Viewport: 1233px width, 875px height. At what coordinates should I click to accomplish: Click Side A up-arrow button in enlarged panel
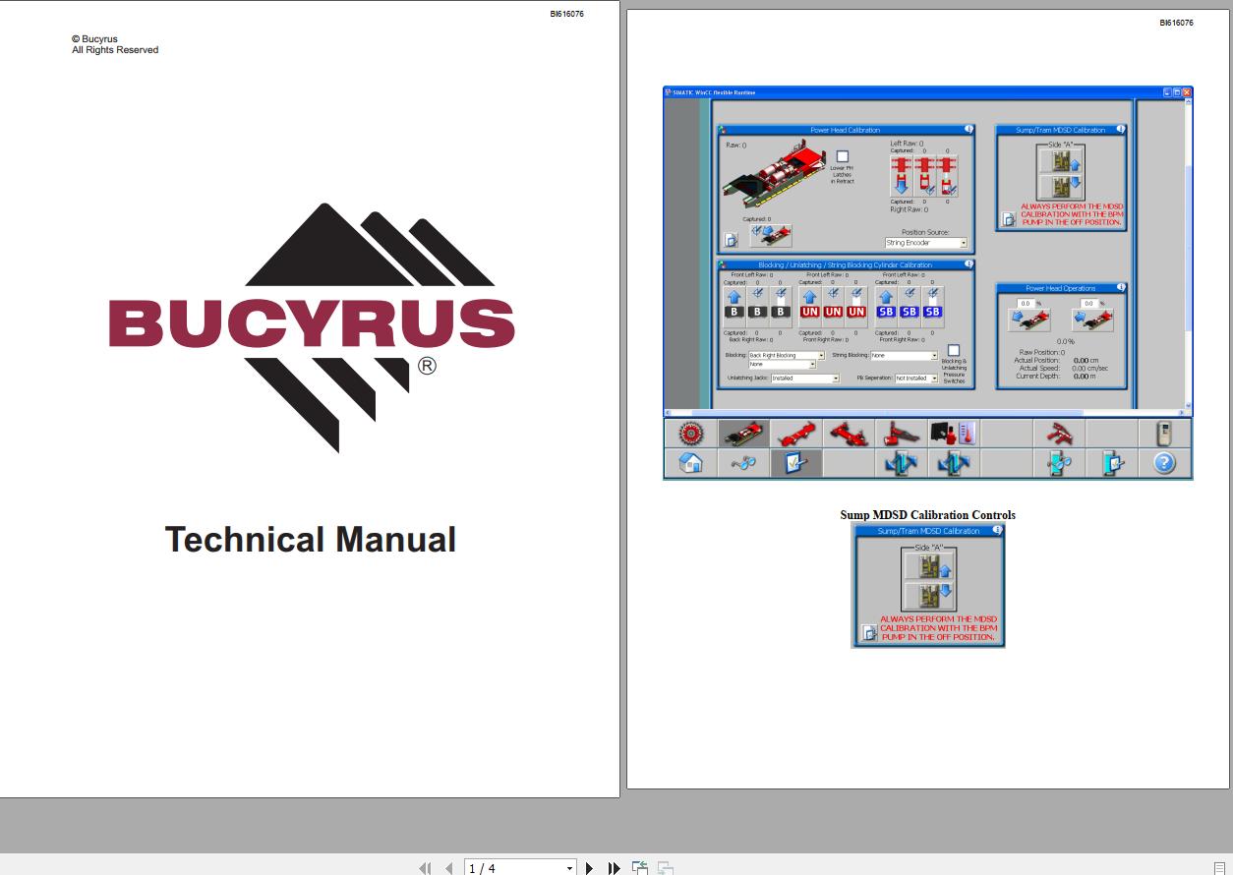click(929, 567)
